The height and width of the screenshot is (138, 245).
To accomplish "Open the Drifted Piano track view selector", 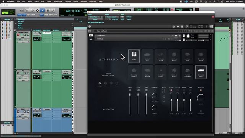I will pos(23,38).
